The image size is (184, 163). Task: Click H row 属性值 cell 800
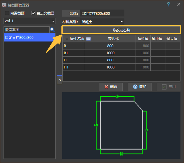tap(143, 60)
